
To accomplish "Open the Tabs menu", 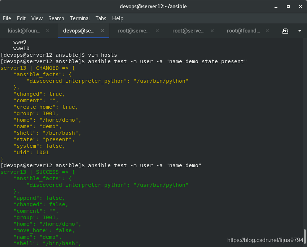I will pyautogui.click(x=101, y=18).
